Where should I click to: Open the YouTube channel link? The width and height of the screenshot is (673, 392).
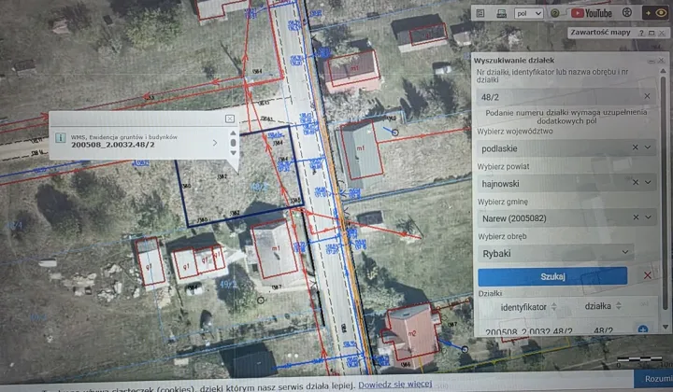(x=592, y=13)
